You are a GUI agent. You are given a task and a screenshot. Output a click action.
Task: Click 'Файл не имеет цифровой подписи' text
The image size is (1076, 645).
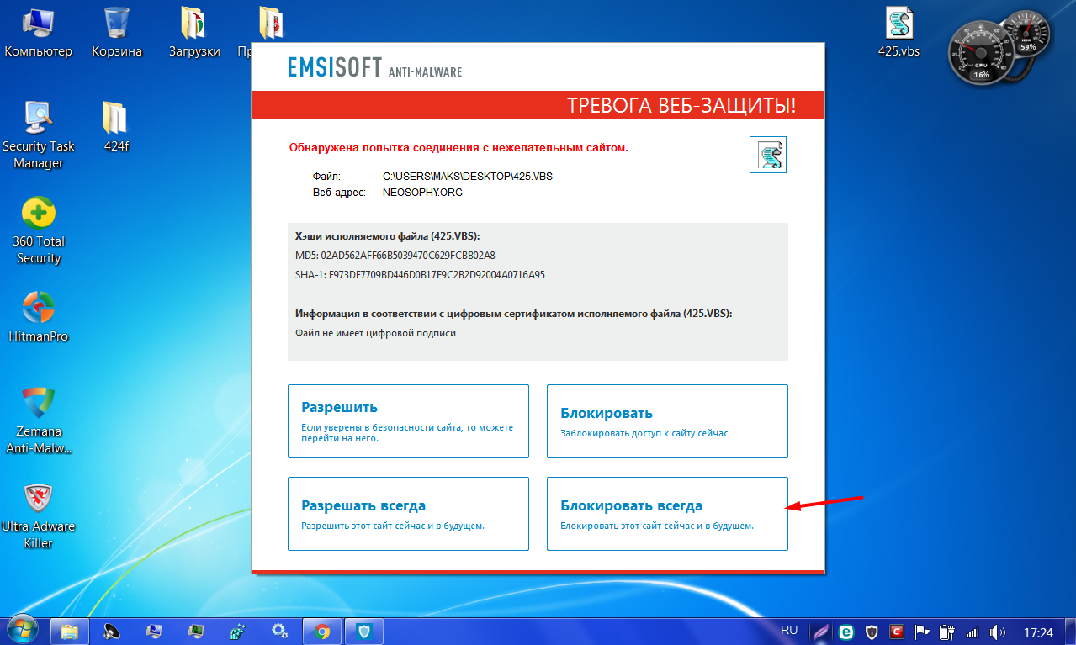tap(375, 333)
